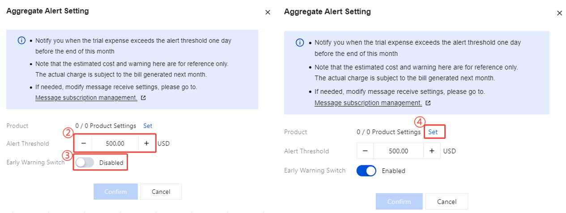Close the left Aggregate Alert Setting dialog
The height and width of the screenshot is (213, 566).
click(x=268, y=13)
